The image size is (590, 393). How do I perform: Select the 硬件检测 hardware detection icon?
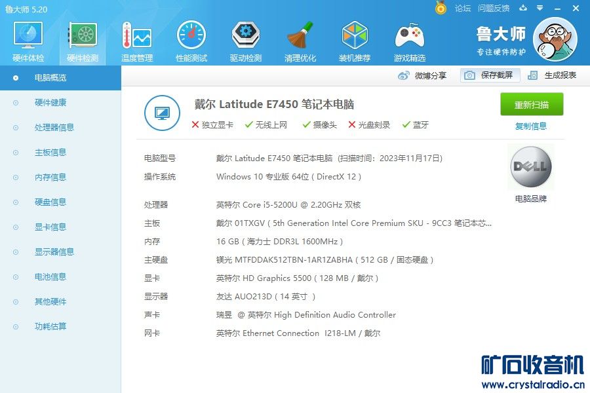click(83, 41)
